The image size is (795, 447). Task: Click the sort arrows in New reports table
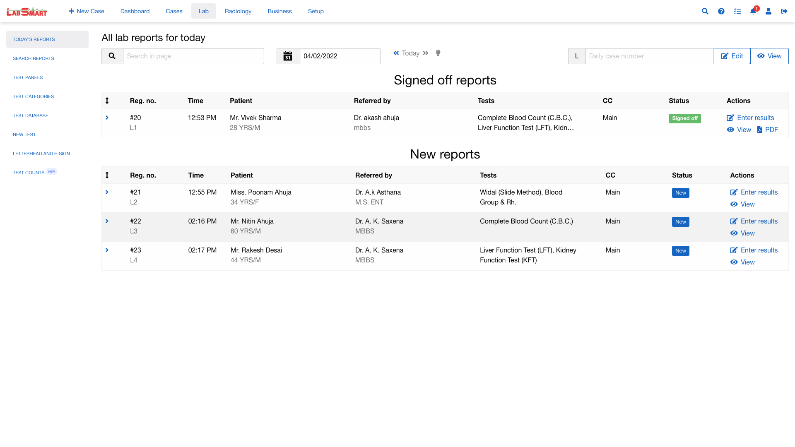[x=107, y=175]
